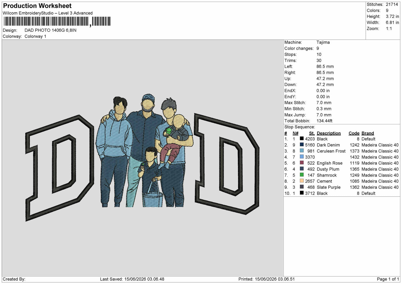Click the Slate Purple color swatch
Image resolution: width=402 pixels, height=284 pixels.
[302, 187]
